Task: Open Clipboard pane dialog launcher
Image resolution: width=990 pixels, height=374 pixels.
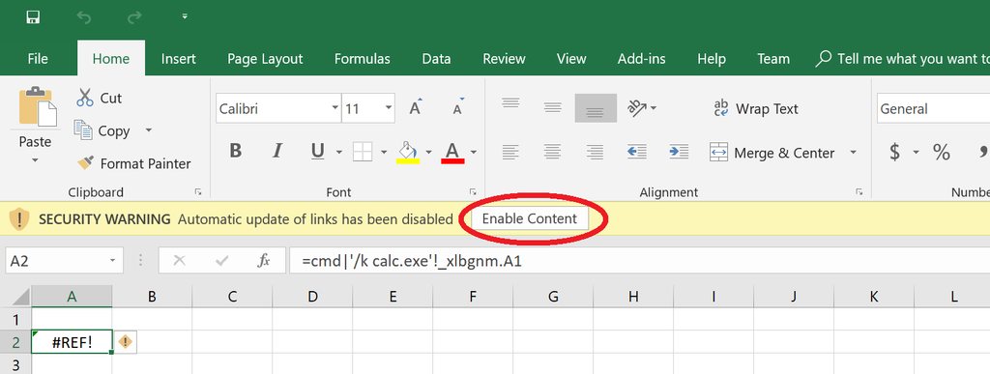Action: coord(198,191)
